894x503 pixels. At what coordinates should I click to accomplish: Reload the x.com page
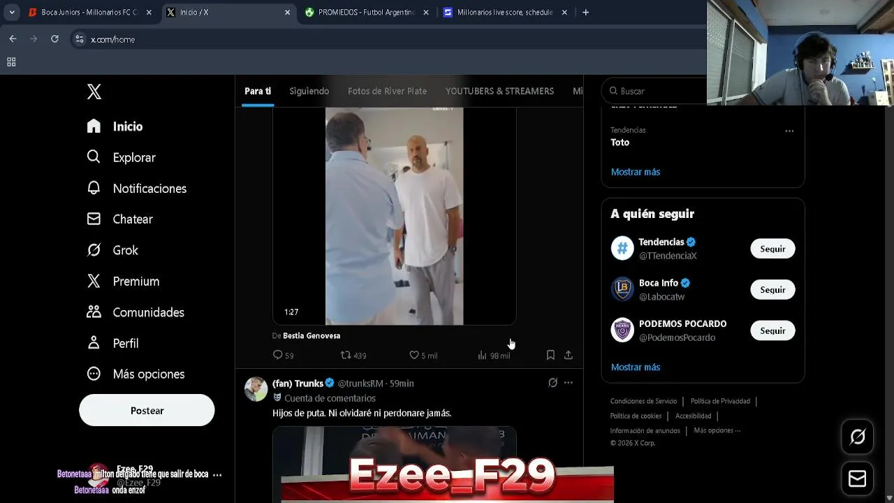pos(54,39)
